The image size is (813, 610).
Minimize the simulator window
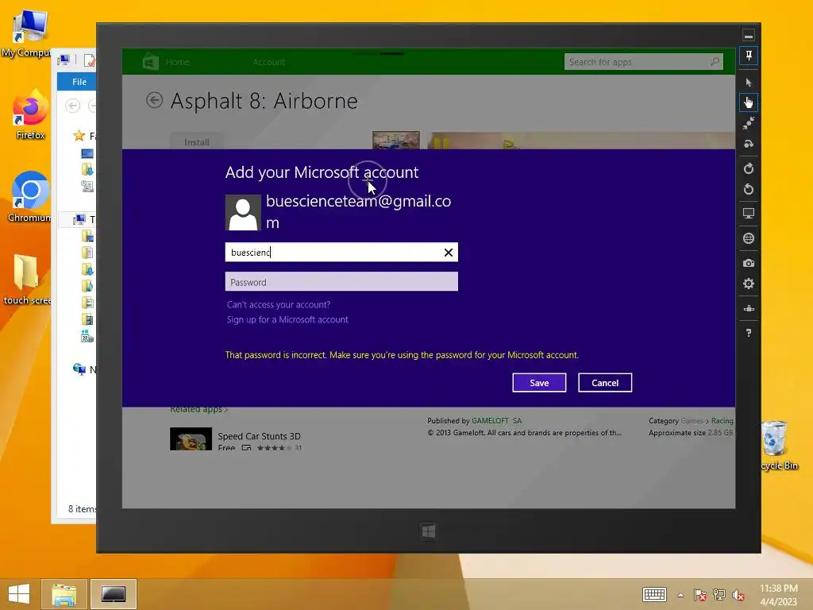[x=749, y=36]
